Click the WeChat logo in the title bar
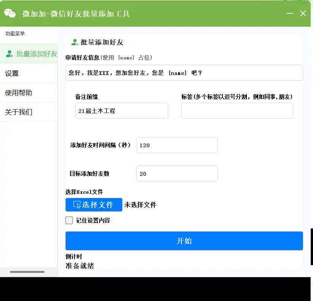The image size is (313, 301). 9,13
